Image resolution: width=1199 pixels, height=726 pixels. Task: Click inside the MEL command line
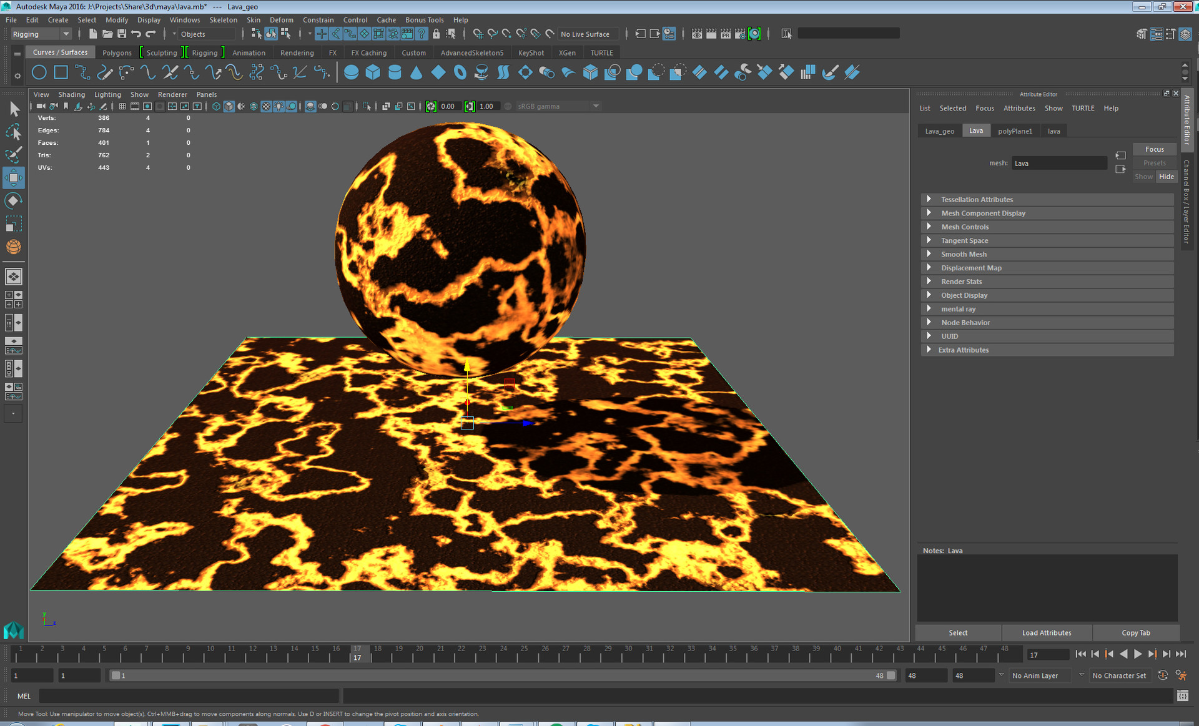click(187, 695)
